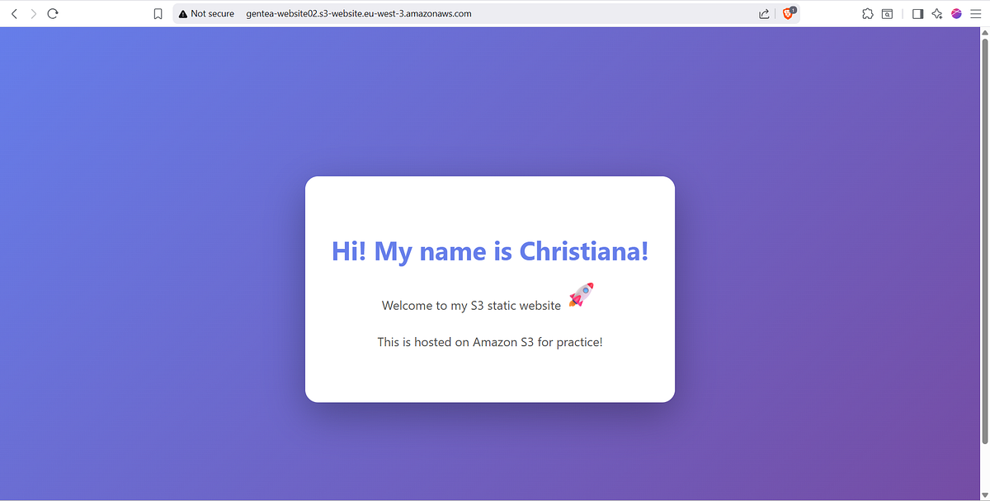Open the tab search icon
This screenshot has height=501, width=990.
888,13
